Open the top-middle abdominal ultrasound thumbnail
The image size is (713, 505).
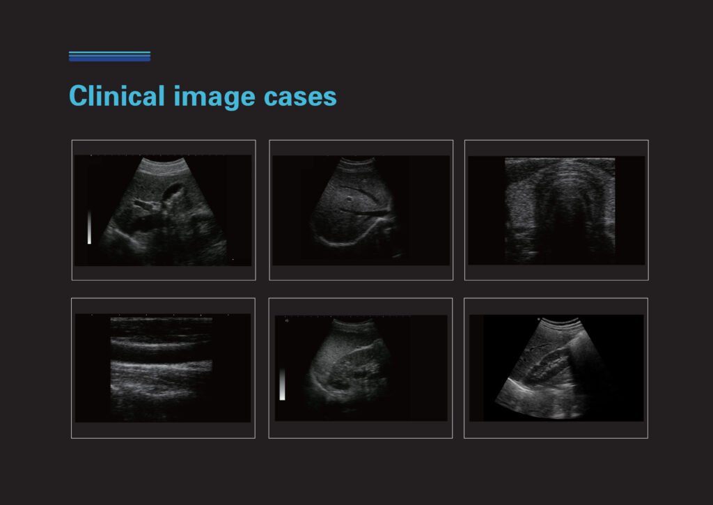click(361, 210)
